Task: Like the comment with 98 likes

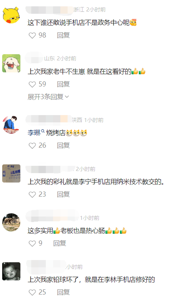Action: tap(32, 35)
